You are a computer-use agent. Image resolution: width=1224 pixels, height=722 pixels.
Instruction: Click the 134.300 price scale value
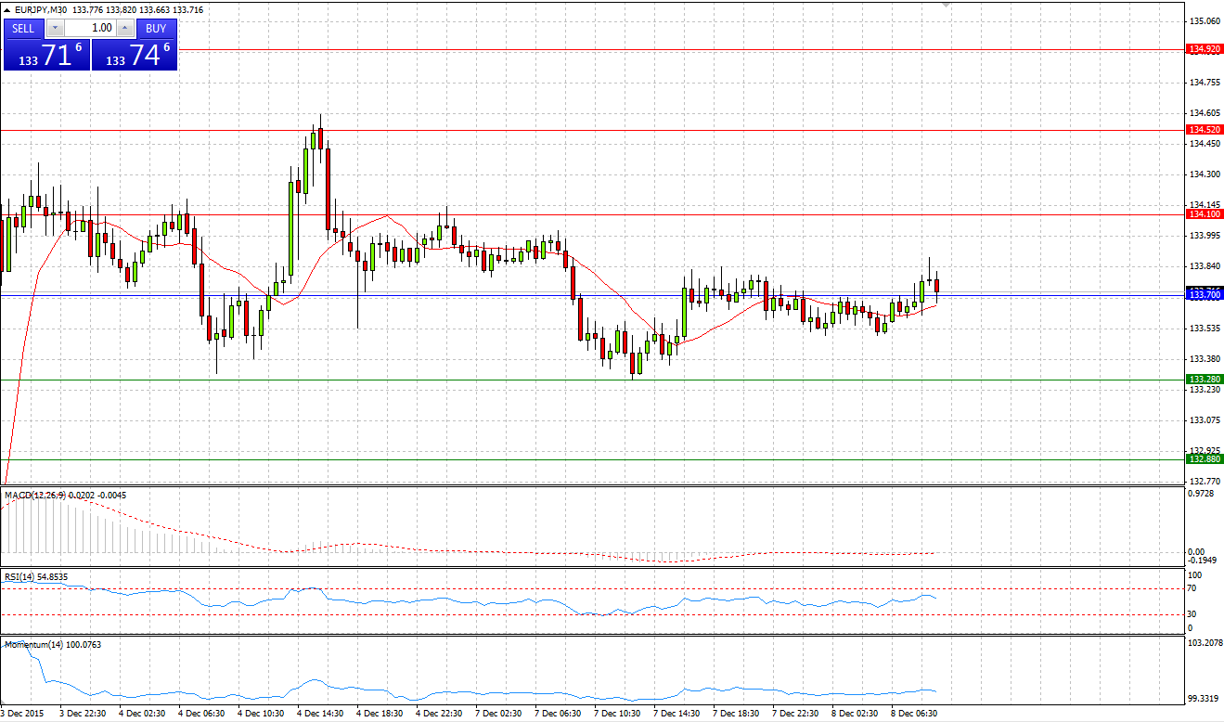[1205, 174]
